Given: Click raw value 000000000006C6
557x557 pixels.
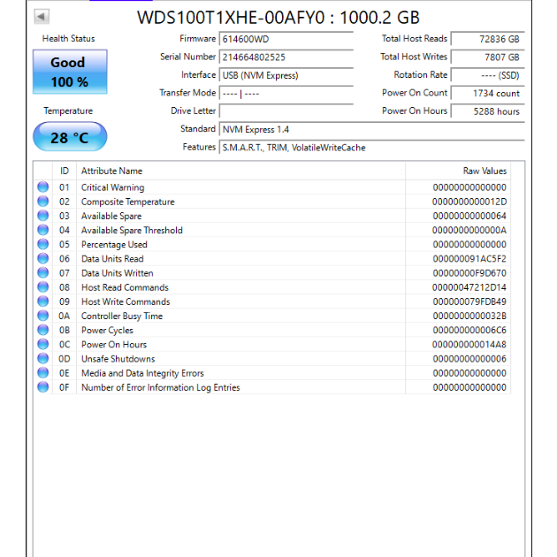Looking at the screenshot, I should (469, 330).
